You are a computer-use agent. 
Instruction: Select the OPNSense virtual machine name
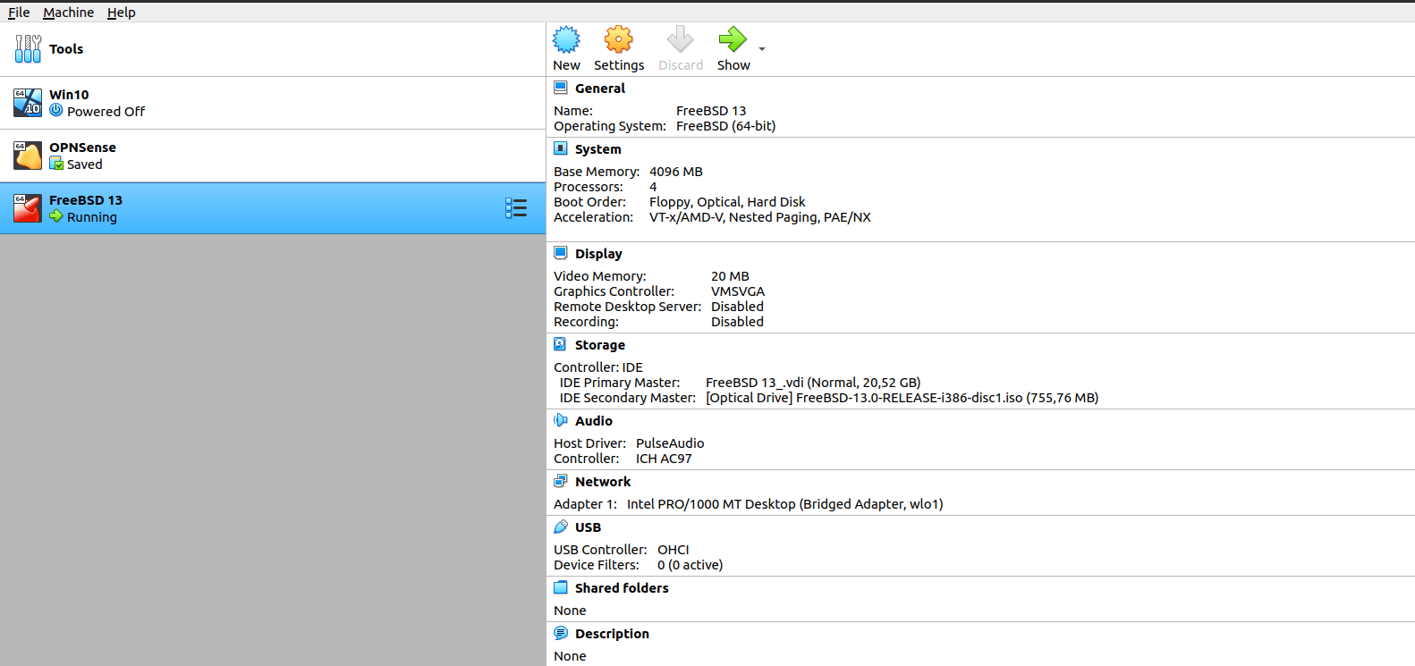(x=82, y=148)
